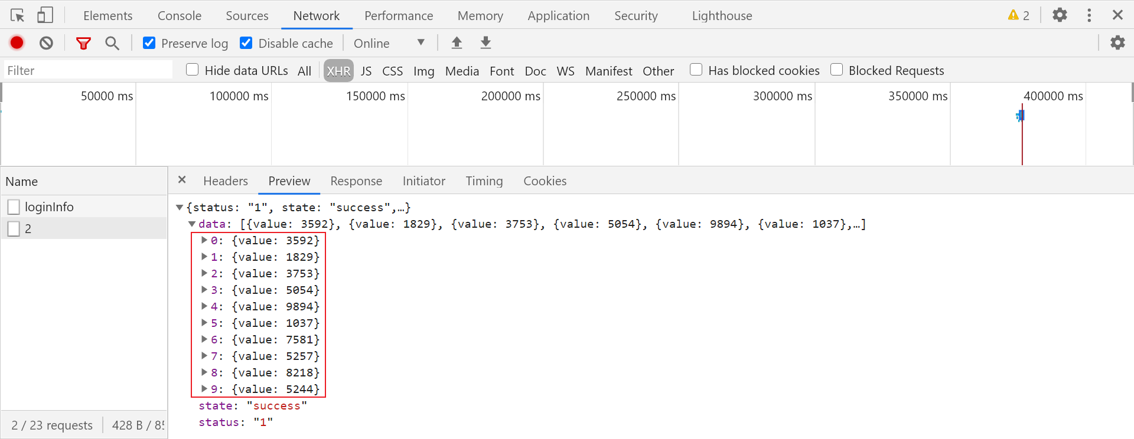Screen dimensions: 1134x439
Task: Close the request details pane
Action: pos(182,180)
